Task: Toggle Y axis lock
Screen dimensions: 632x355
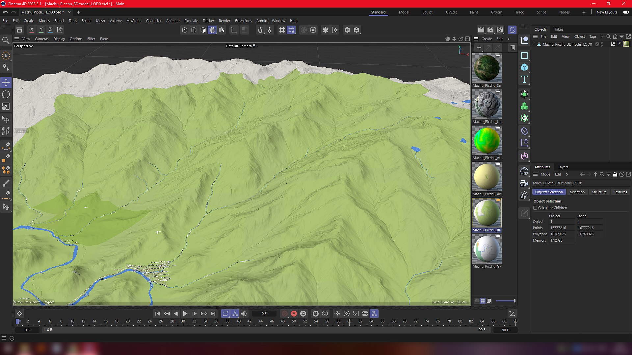Action: pos(41,30)
